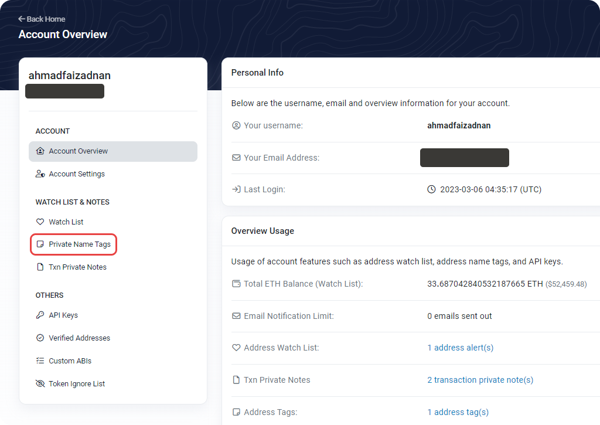This screenshot has height=425, width=600.
Task: Click the Last Login clock icon
Action: [x=431, y=189]
